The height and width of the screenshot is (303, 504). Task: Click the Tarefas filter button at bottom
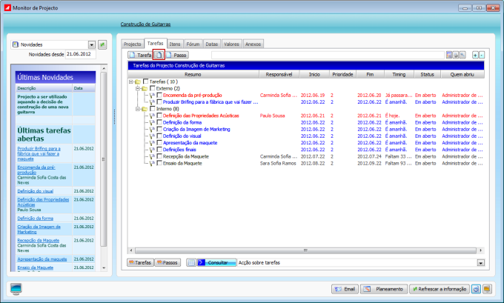point(140,262)
